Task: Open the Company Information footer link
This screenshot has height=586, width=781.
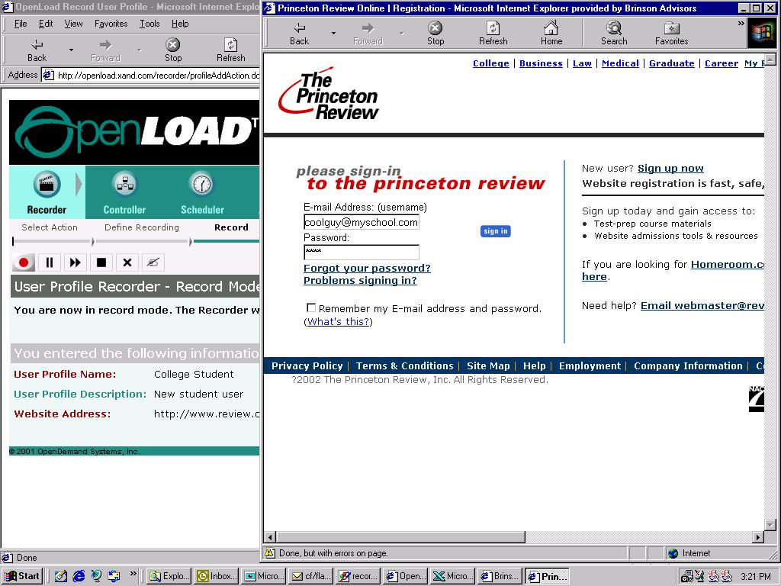Action: 688,365
